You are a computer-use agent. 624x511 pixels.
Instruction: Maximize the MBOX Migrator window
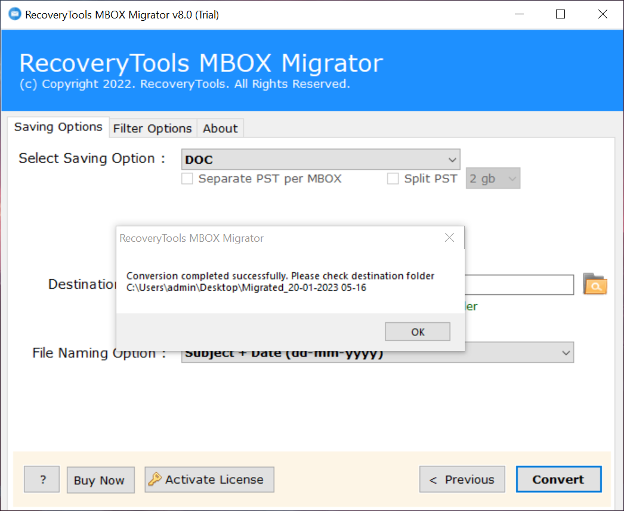coord(560,14)
